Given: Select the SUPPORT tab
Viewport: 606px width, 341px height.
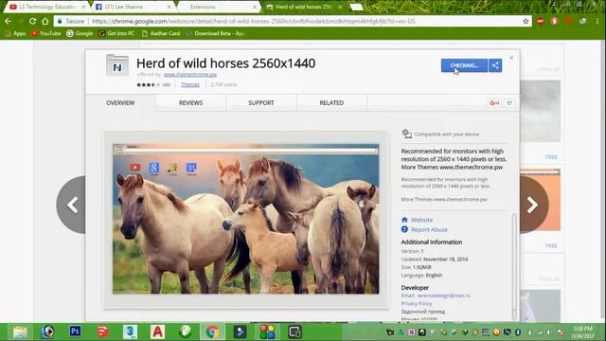Looking at the screenshot, I should [x=261, y=103].
